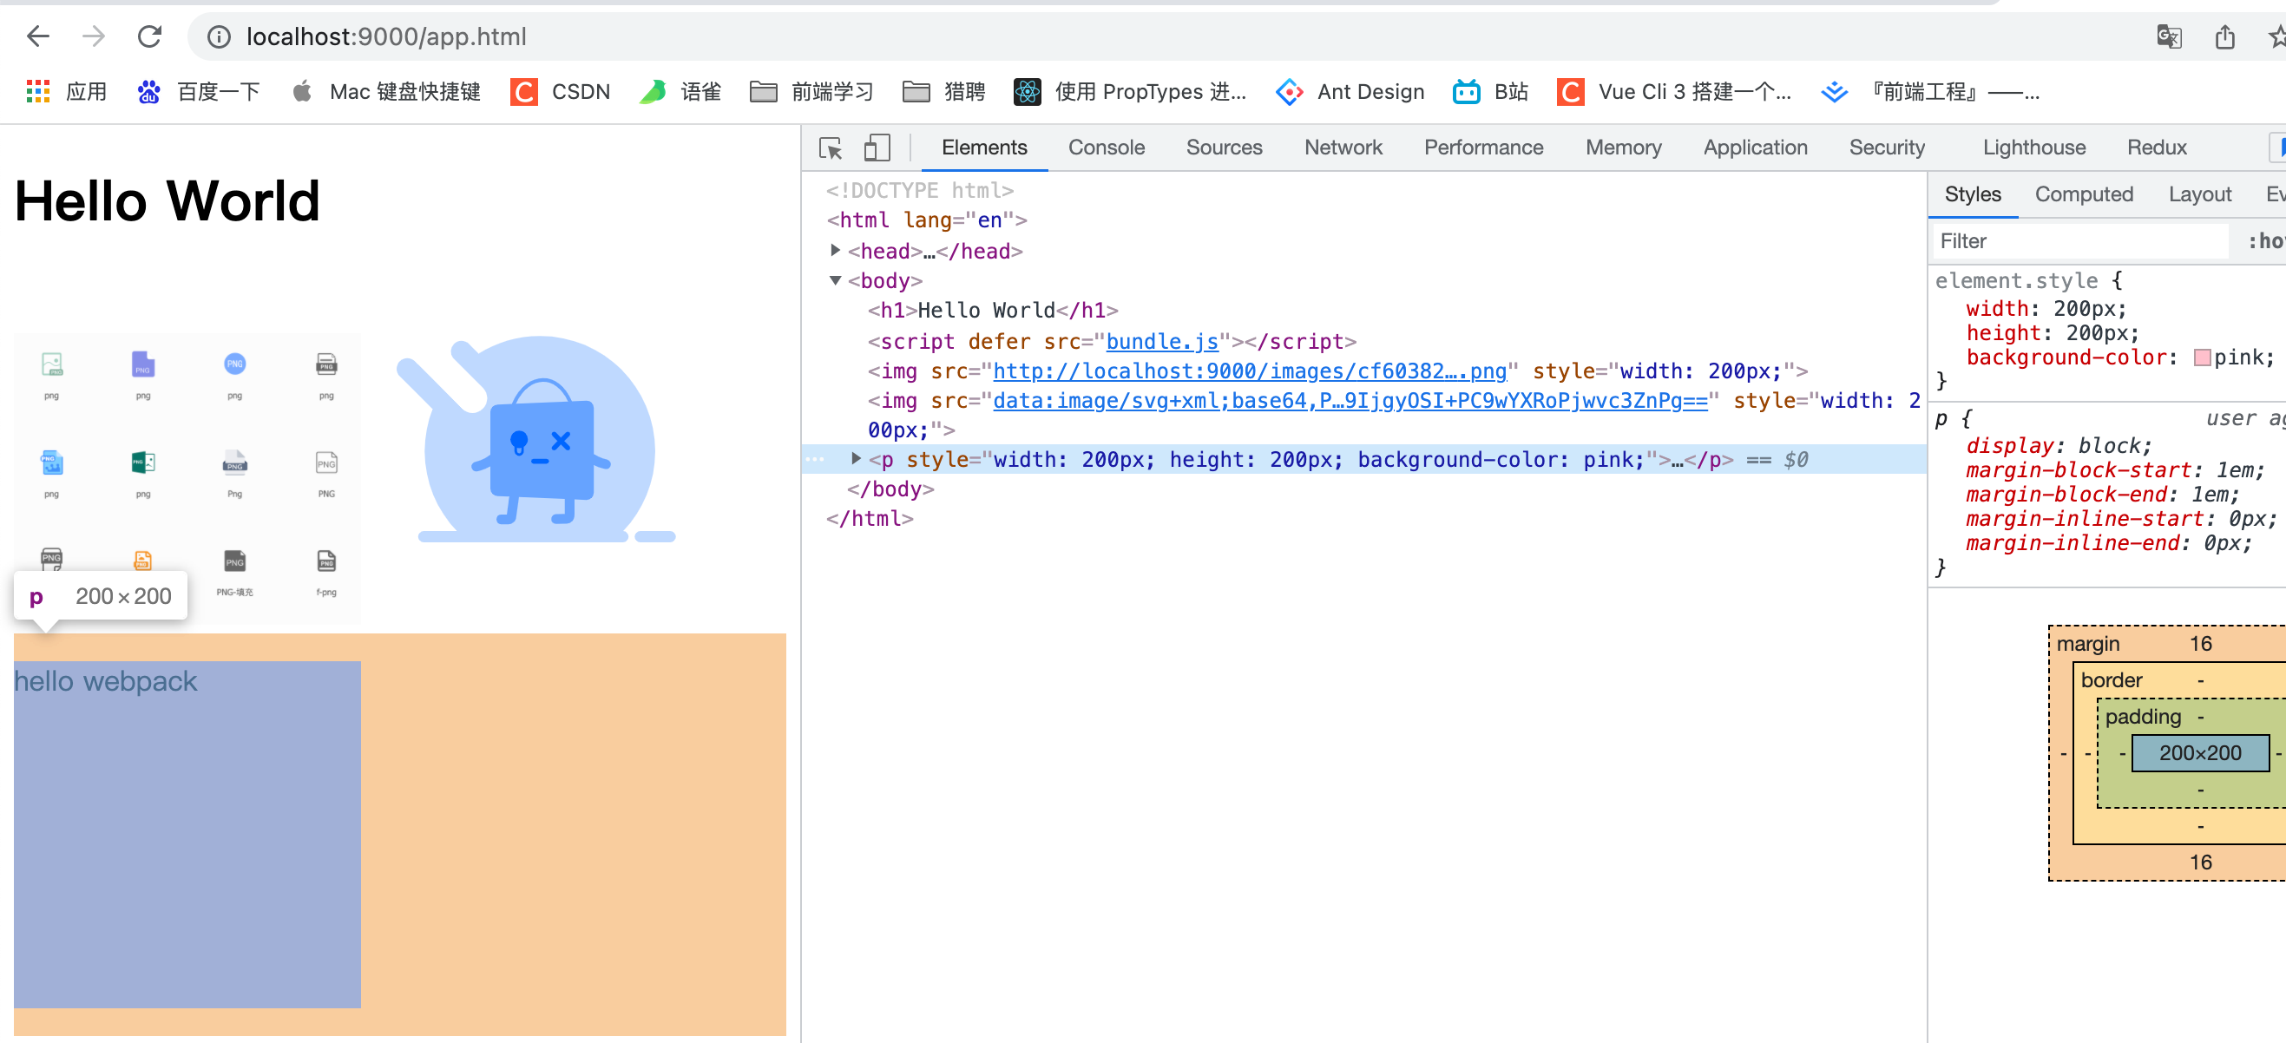Open the CSDN bookmark
The width and height of the screenshot is (2286, 1043).
(x=561, y=91)
